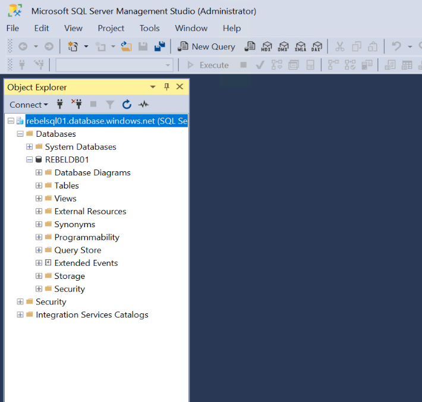This screenshot has width=422, height=402.
Task: Click the New Project icon
Action: (73, 46)
